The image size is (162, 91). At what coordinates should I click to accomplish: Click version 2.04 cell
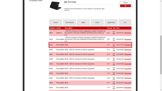click(x=108, y=78)
